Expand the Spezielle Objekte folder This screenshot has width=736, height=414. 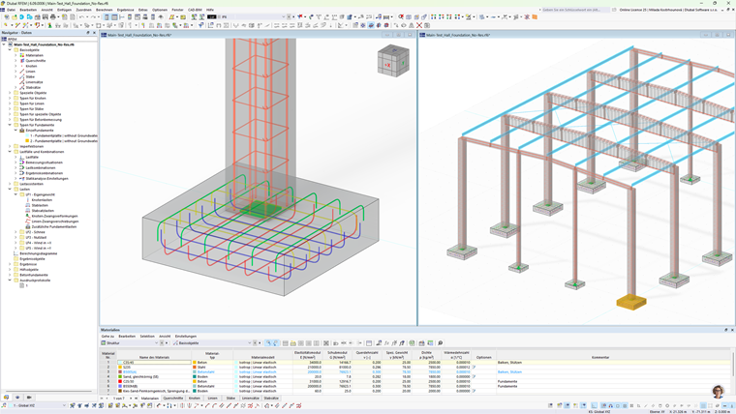[x=10, y=93]
